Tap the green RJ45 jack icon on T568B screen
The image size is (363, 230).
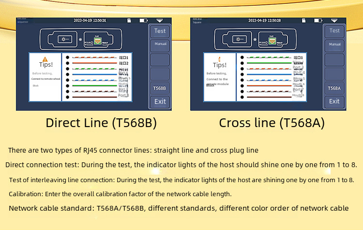coord(98,40)
